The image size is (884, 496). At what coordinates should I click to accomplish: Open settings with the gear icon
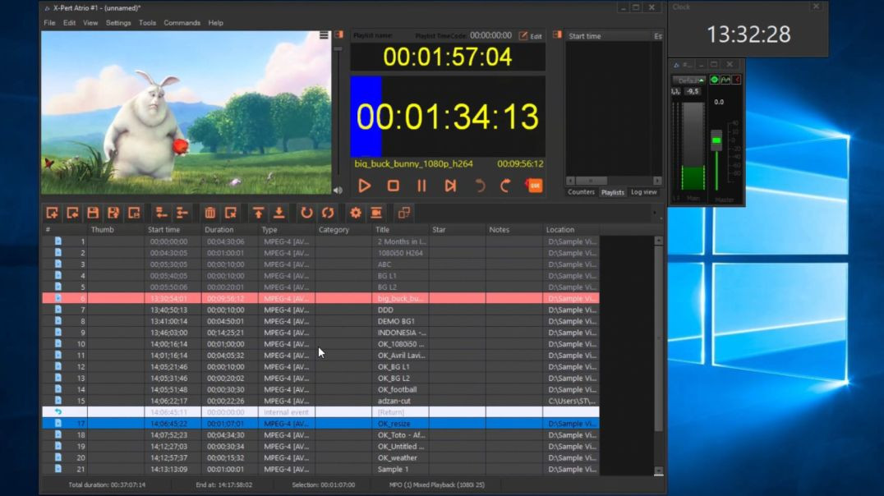[355, 213]
